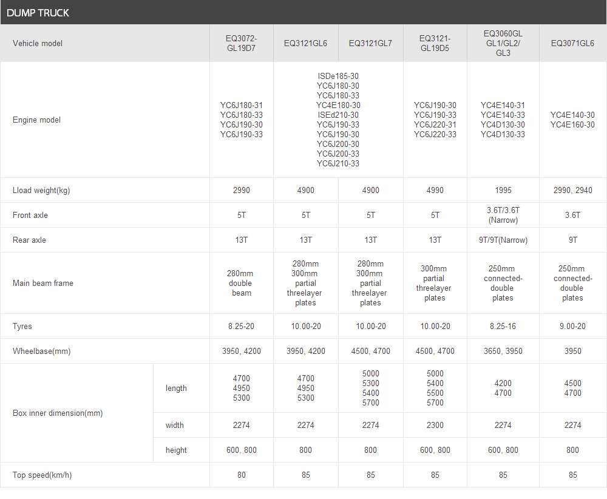
Task: Click the EQ3121GL7 column header
Action: point(370,43)
